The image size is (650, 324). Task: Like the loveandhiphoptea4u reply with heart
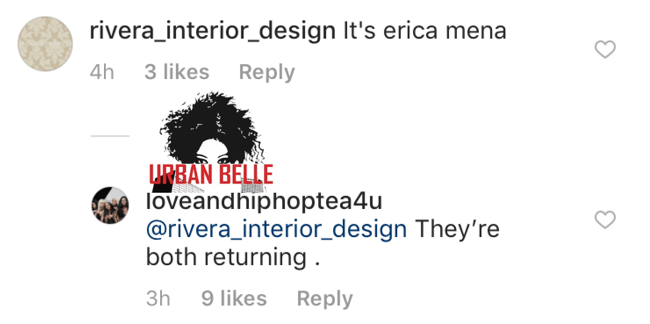click(605, 220)
